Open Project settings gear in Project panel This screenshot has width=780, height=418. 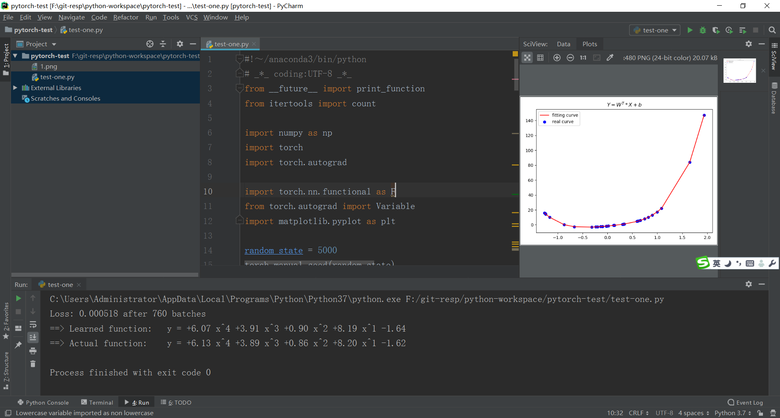point(180,44)
